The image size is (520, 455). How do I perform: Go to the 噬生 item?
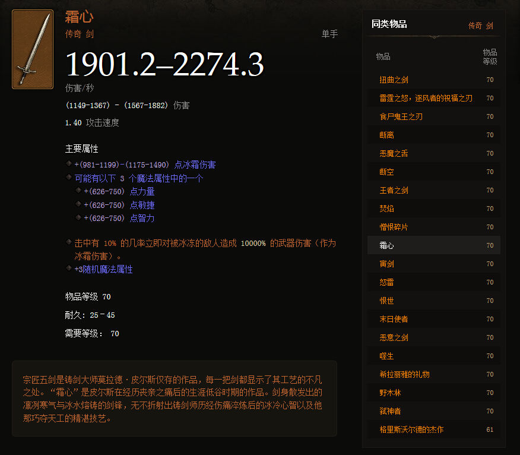386,356
